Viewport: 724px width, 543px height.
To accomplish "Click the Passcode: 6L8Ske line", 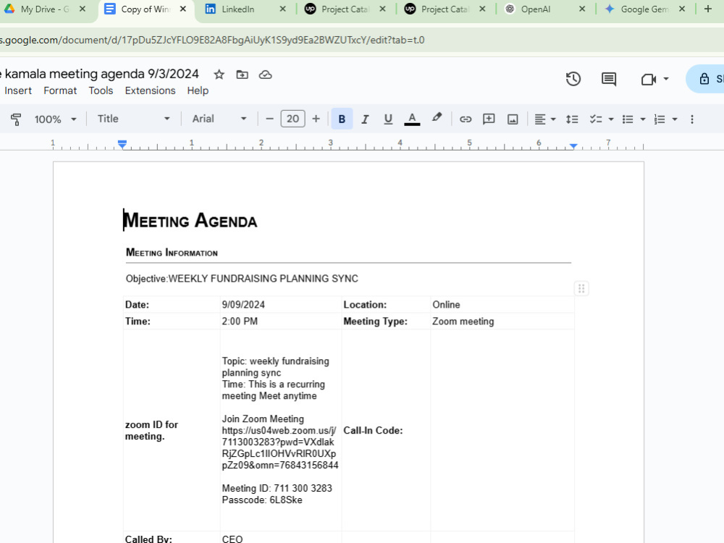I will (x=262, y=500).
